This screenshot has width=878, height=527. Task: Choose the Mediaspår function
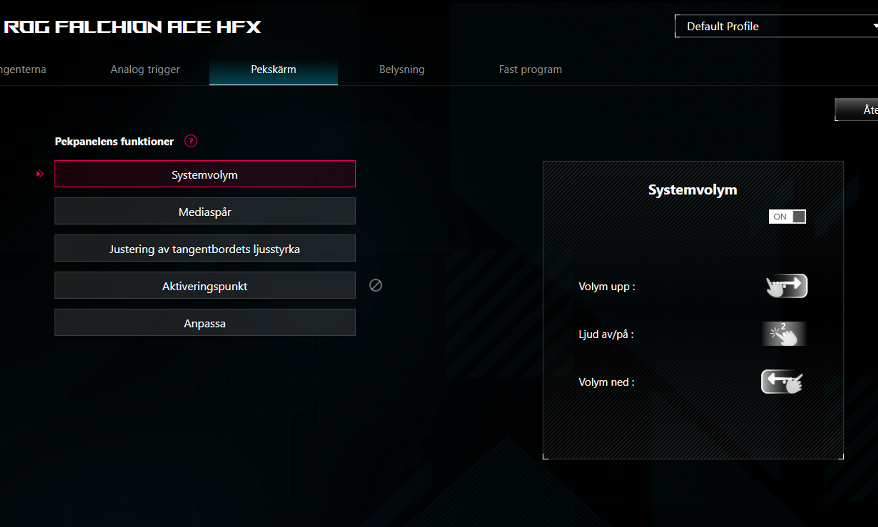pos(205,211)
